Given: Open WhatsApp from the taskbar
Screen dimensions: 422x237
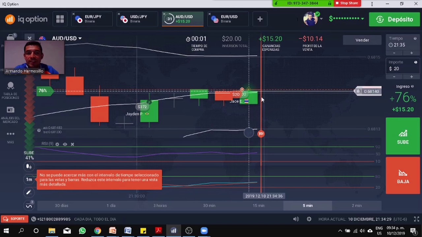Looking at the screenshot, I should pyautogui.click(x=82, y=231).
